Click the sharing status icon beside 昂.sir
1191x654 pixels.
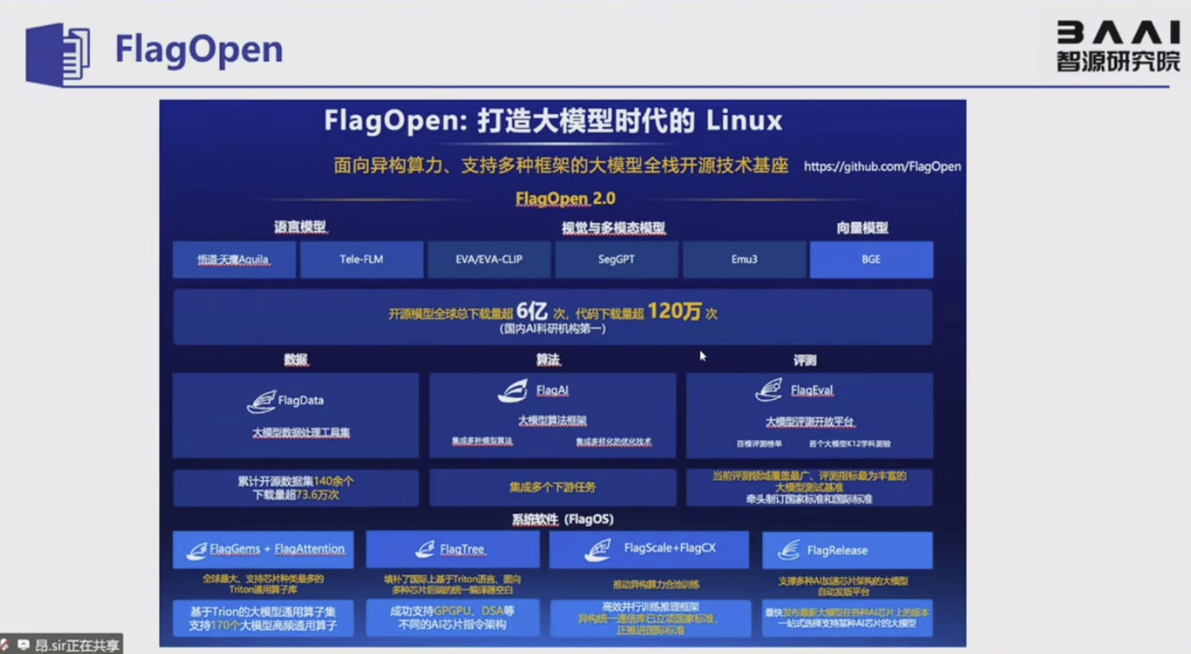pyautogui.click(x=23, y=645)
